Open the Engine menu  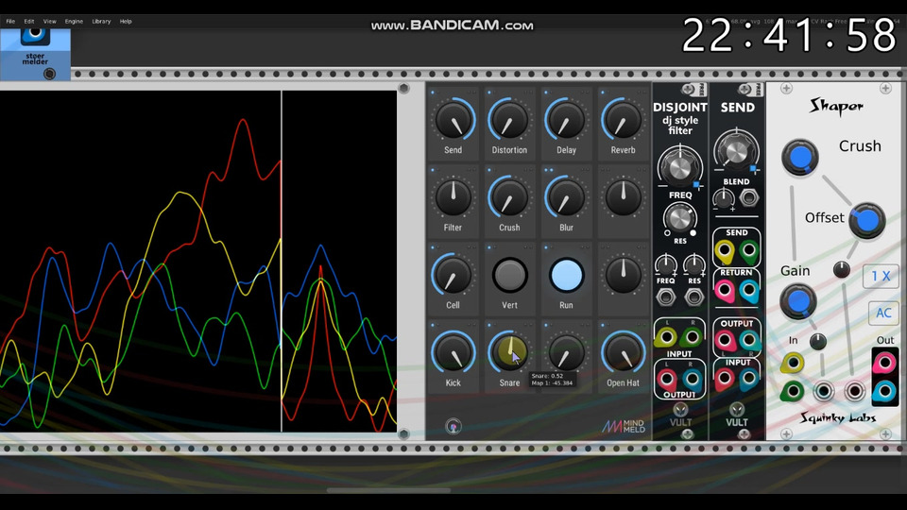tap(74, 22)
